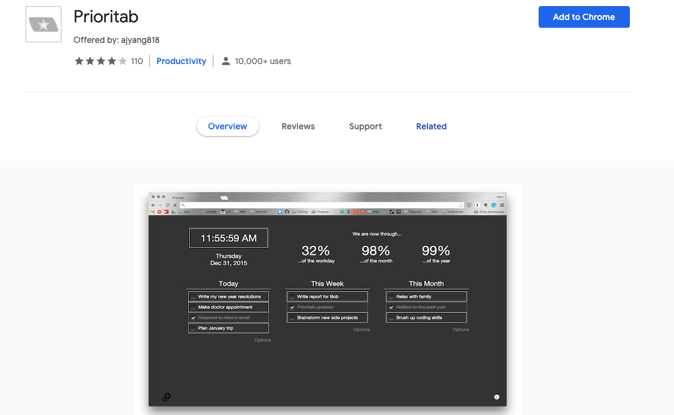Follow the Productivity category link
This screenshot has width=674, height=415.
(x=181, y=61)
